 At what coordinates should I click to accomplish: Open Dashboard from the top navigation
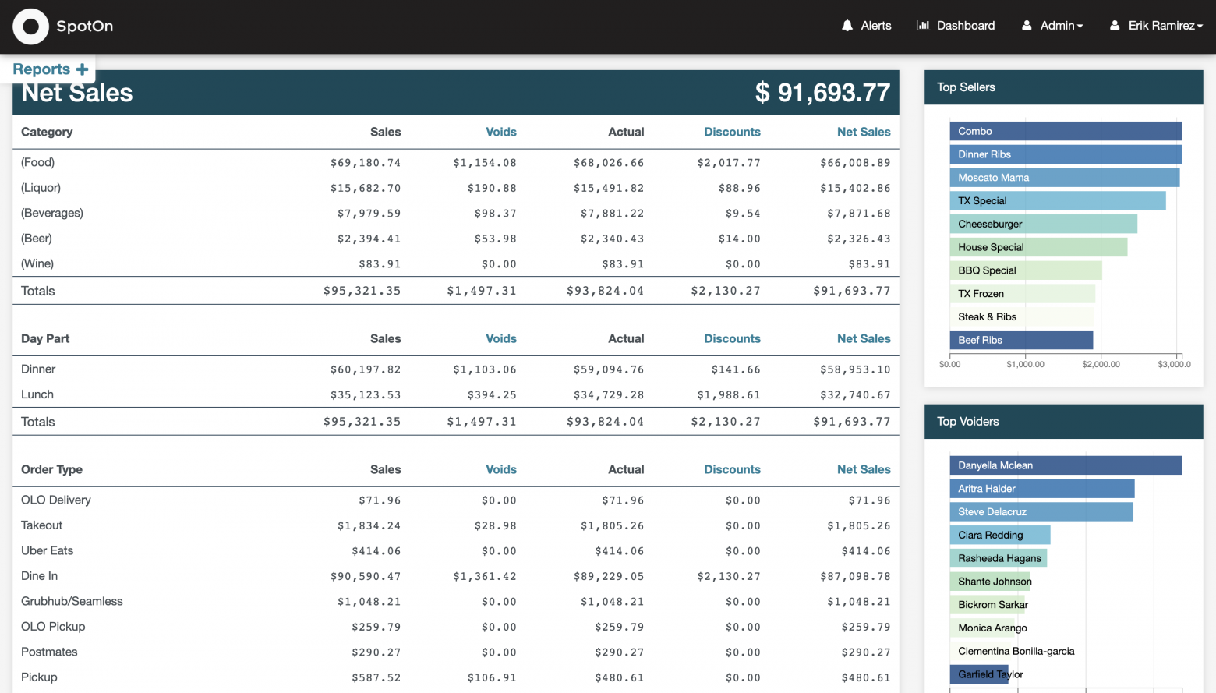(965, 26)
